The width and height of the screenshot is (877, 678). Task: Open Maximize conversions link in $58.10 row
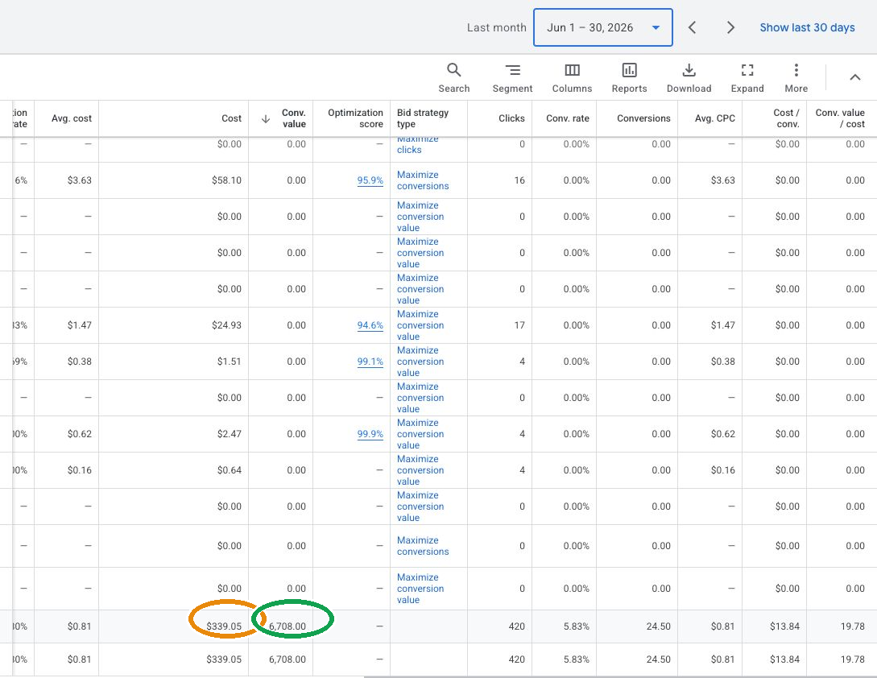423,180
